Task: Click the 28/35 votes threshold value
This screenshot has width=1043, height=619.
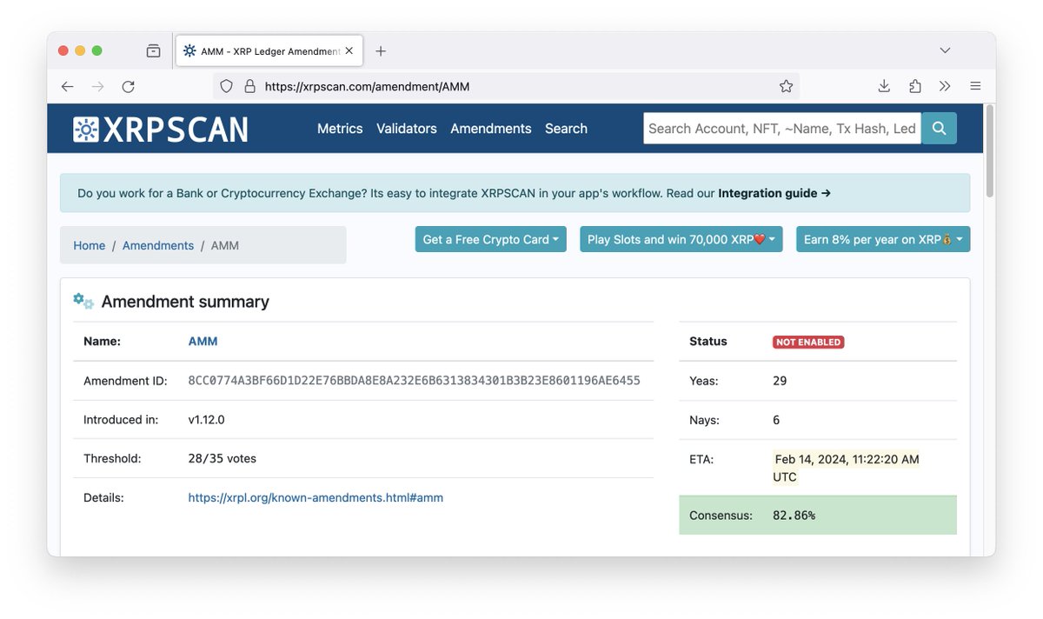Action: pyautogui.click(x=223, y=458)
